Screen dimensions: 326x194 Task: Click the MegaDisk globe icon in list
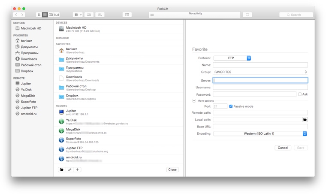[x=61, y=131]
